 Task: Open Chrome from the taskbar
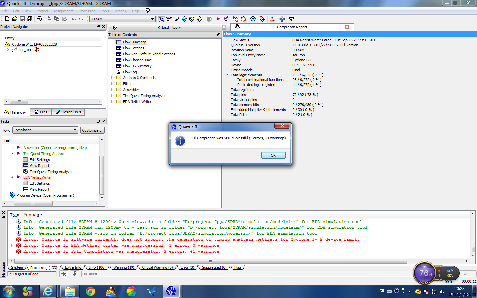tap(90, 291)
